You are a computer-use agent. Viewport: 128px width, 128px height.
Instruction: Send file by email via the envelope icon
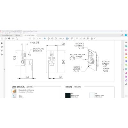(x=13, y=38)
